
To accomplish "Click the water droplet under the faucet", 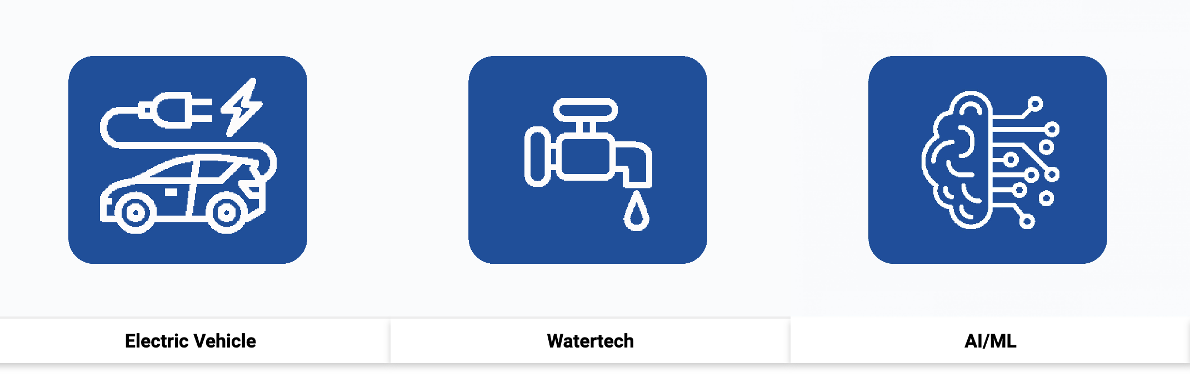I will click(637, 211).
